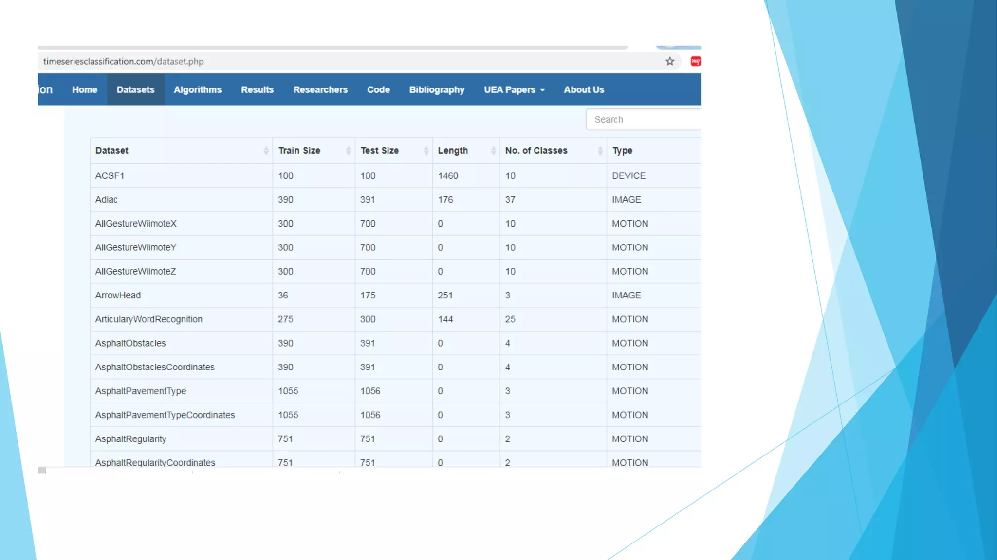Sort table by Length column arrows
The image size is (997, 560).
tap(493, 151)
